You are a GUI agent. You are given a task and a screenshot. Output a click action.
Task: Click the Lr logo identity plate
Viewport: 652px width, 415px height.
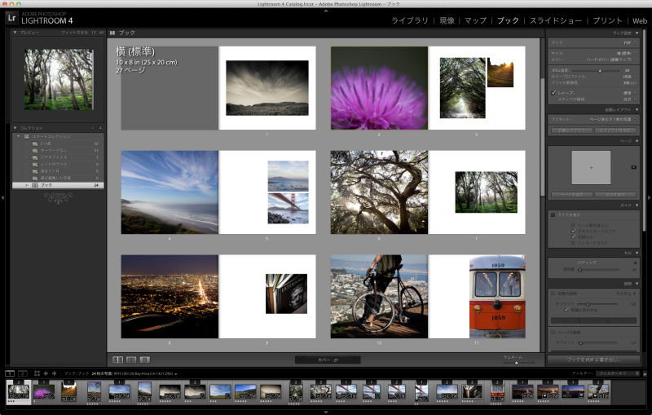(x=11, y=18)
